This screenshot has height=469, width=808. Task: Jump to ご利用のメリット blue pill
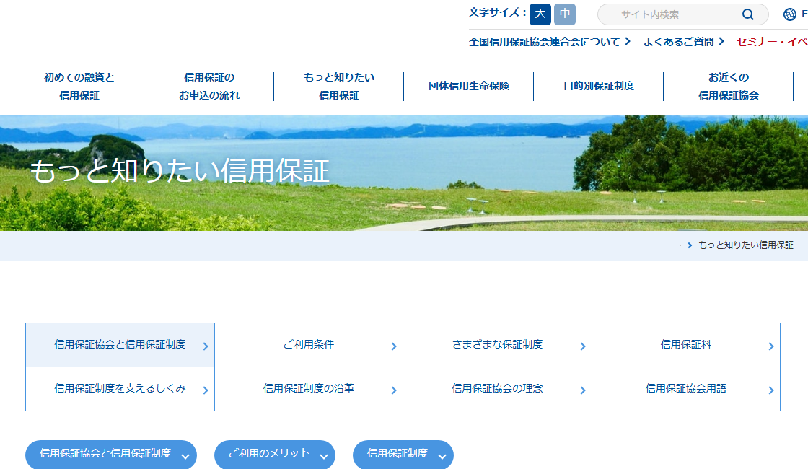point(275,455)
